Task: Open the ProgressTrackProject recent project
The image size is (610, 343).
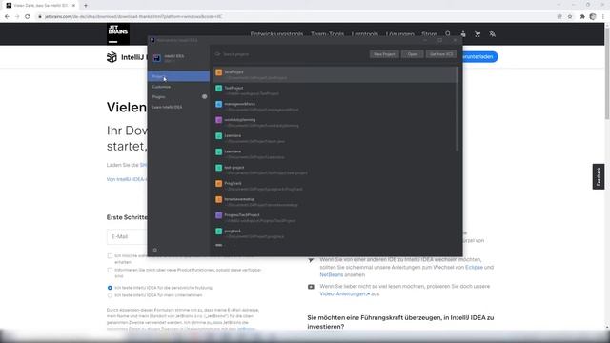Action: click(x=335, y=218)
